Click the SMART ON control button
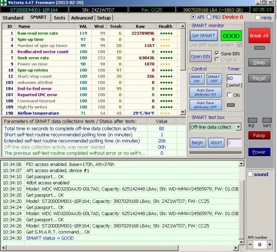Viewport: 277px width, 252px height. pos(197,79)
